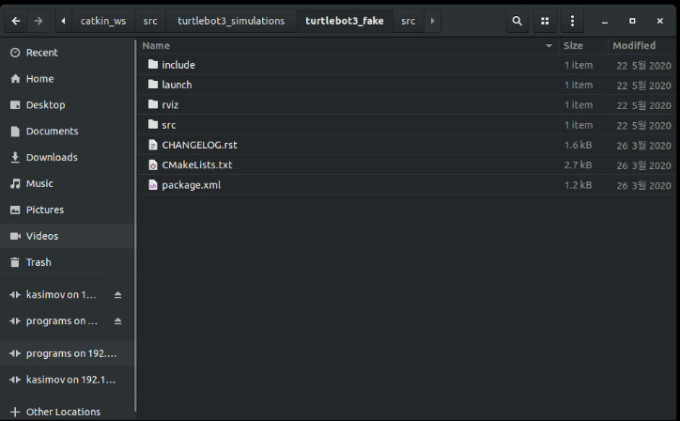Sort files by Size column
The height and width of the screenshot is (421, 680).
pyautogui.click(x=573, y=46)
